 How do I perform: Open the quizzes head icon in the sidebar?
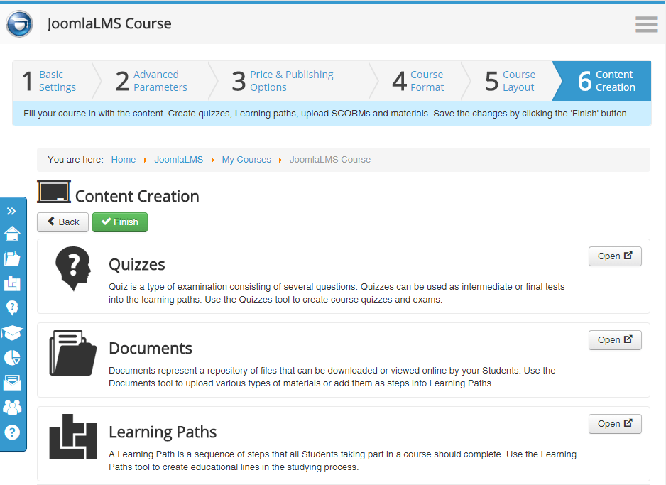[12, 308]
